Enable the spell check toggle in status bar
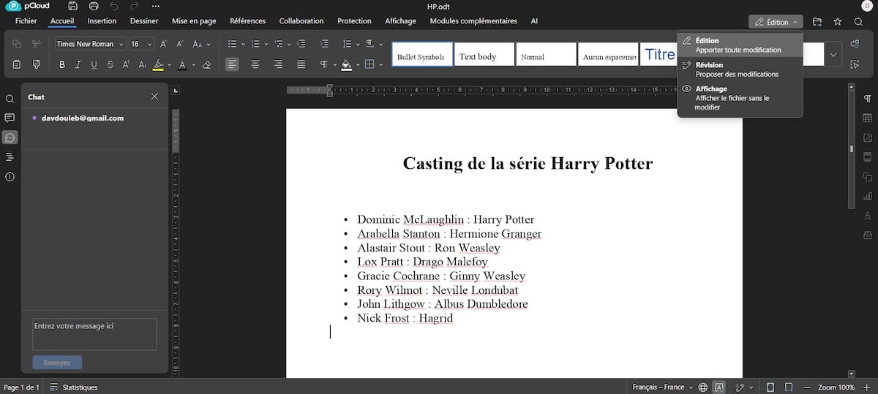 click(719, 387)
